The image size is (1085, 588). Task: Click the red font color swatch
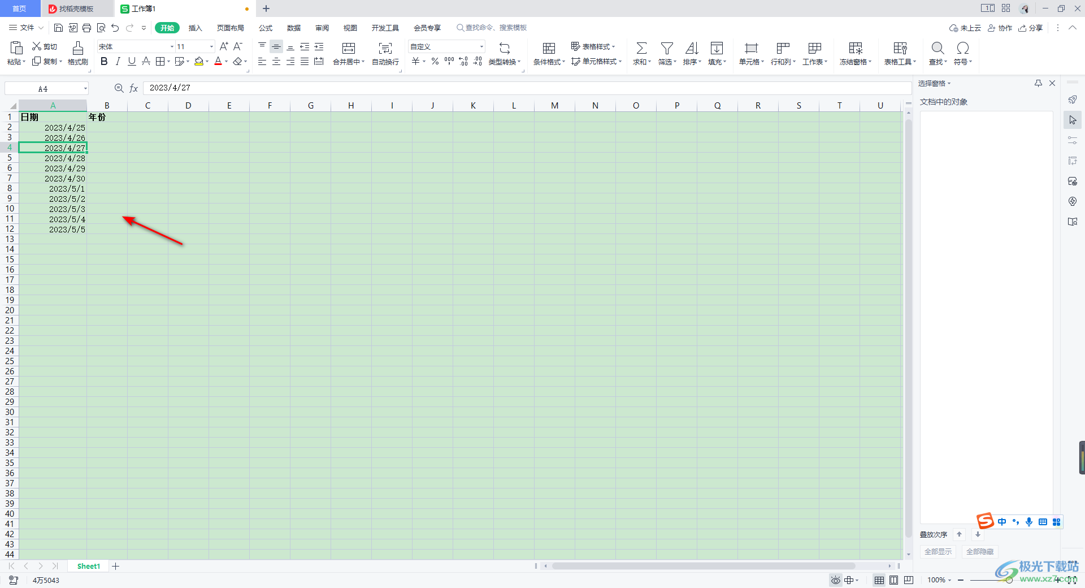click(x=218, y=61)
